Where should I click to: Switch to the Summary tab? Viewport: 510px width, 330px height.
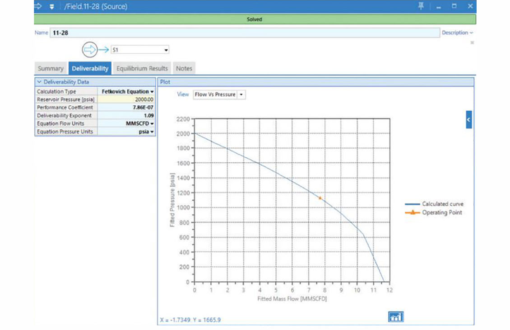tap(51, 68)
